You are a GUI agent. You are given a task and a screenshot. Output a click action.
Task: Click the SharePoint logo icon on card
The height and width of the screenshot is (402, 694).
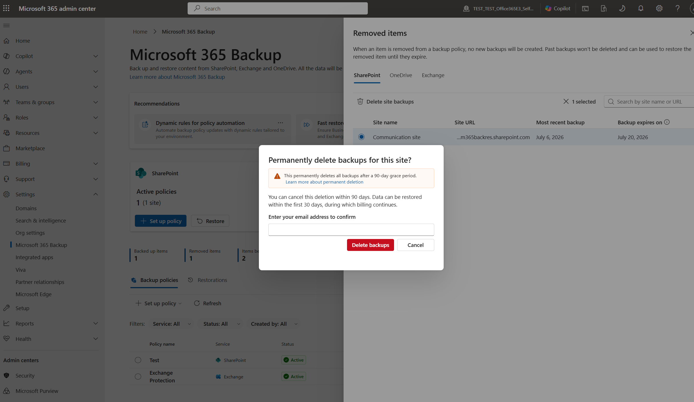[141, 173]
